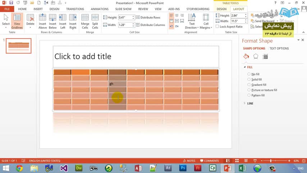Click the cell Height input field
Screen dimensions: 307x173
[x=125, y=17]
